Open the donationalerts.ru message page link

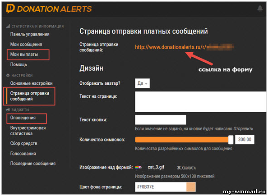(x=185, y=47)
